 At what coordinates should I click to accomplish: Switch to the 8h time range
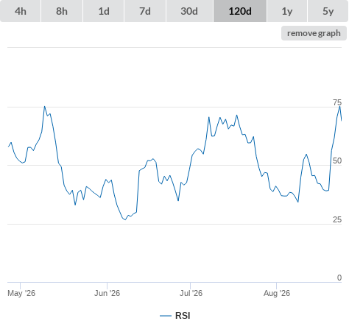tap(62, 11)
